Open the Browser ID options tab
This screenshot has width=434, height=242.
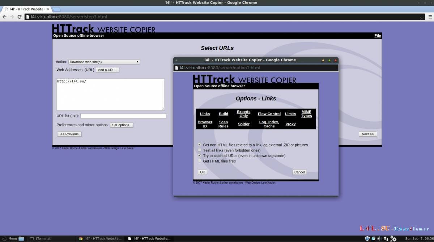point(205,124)
